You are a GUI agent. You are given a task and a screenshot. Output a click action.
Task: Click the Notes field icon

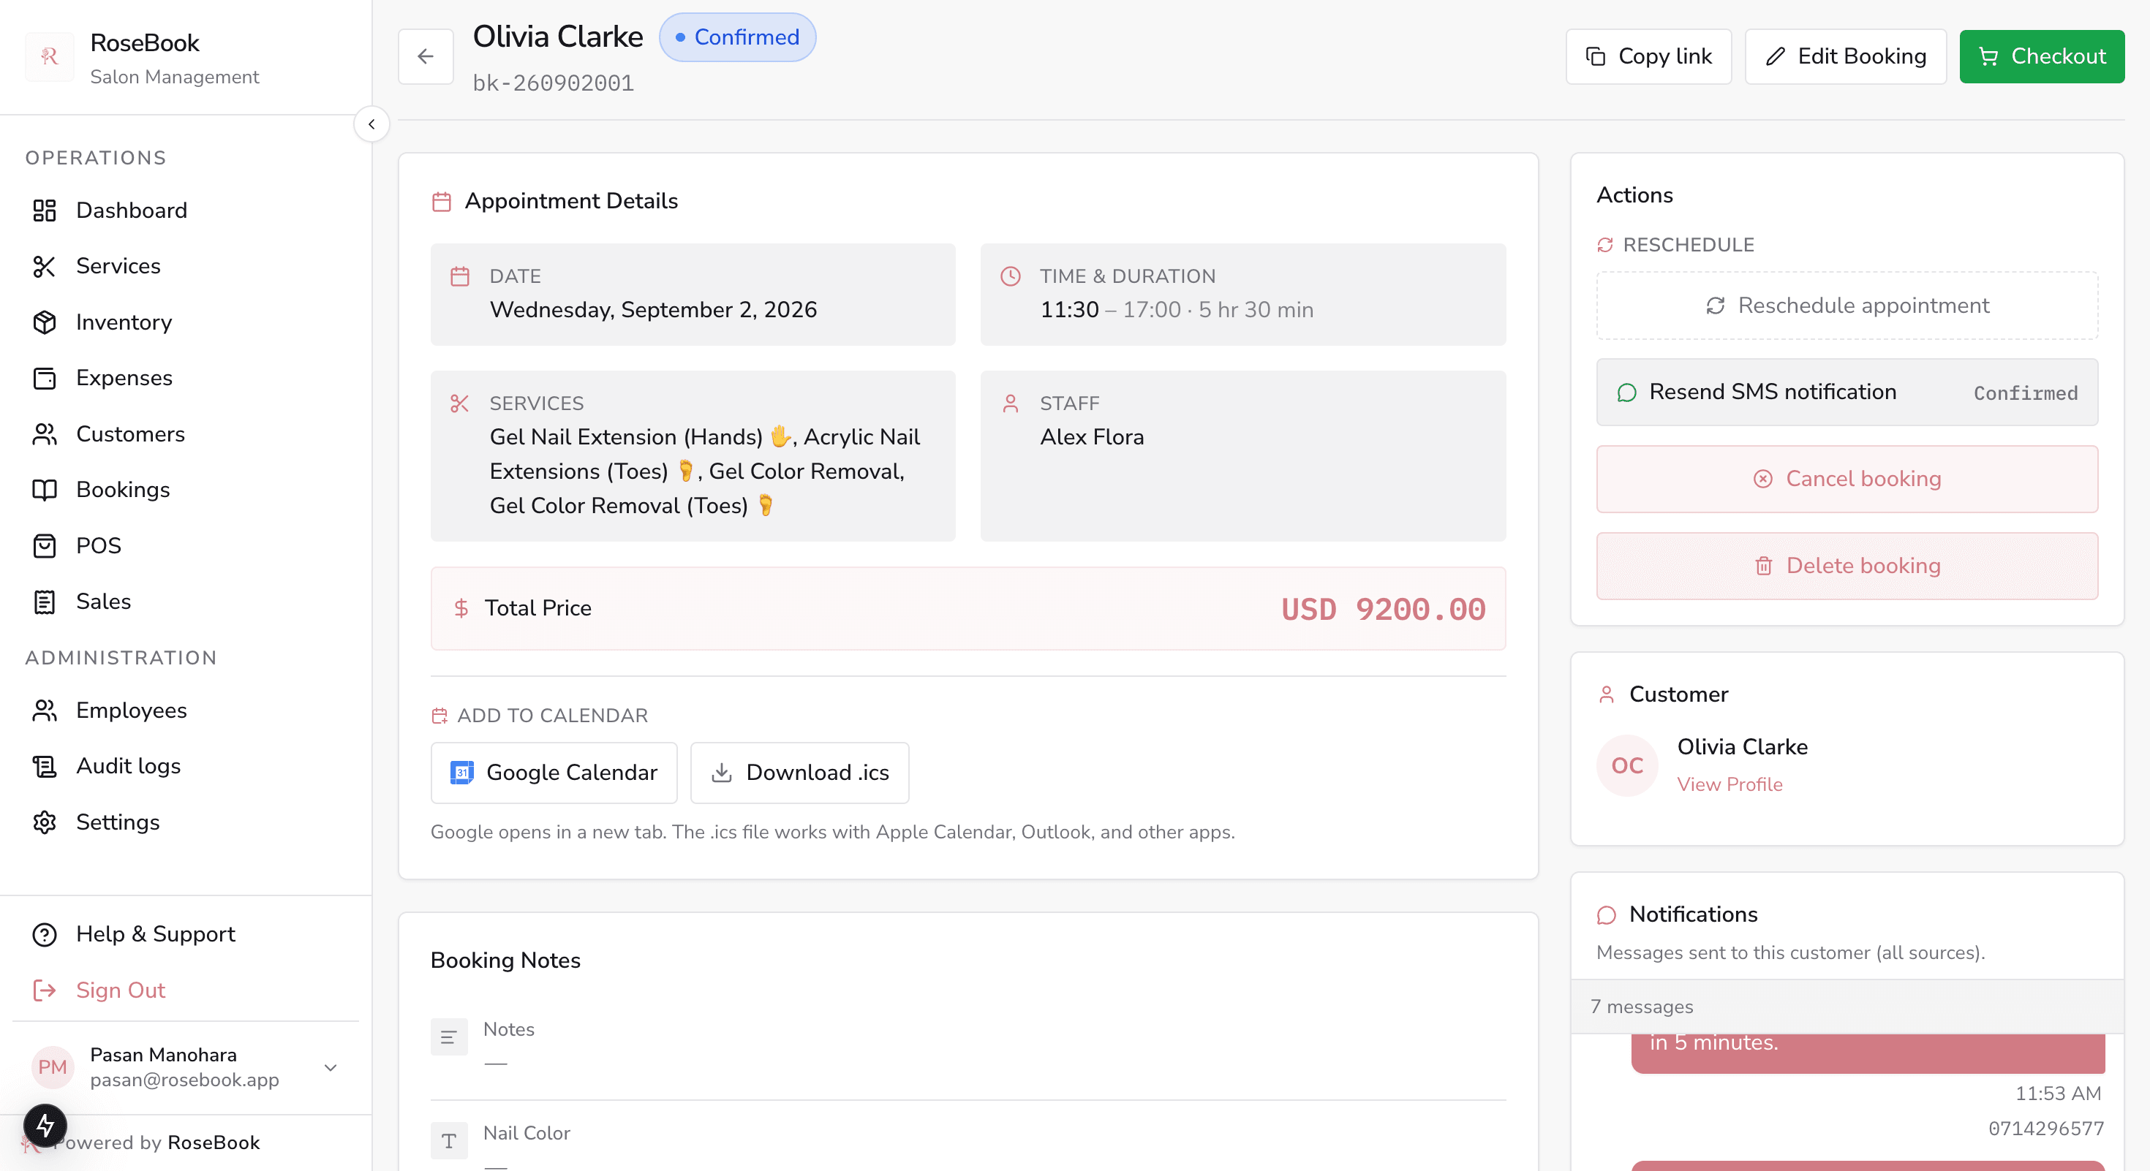tap(448, 1037)
